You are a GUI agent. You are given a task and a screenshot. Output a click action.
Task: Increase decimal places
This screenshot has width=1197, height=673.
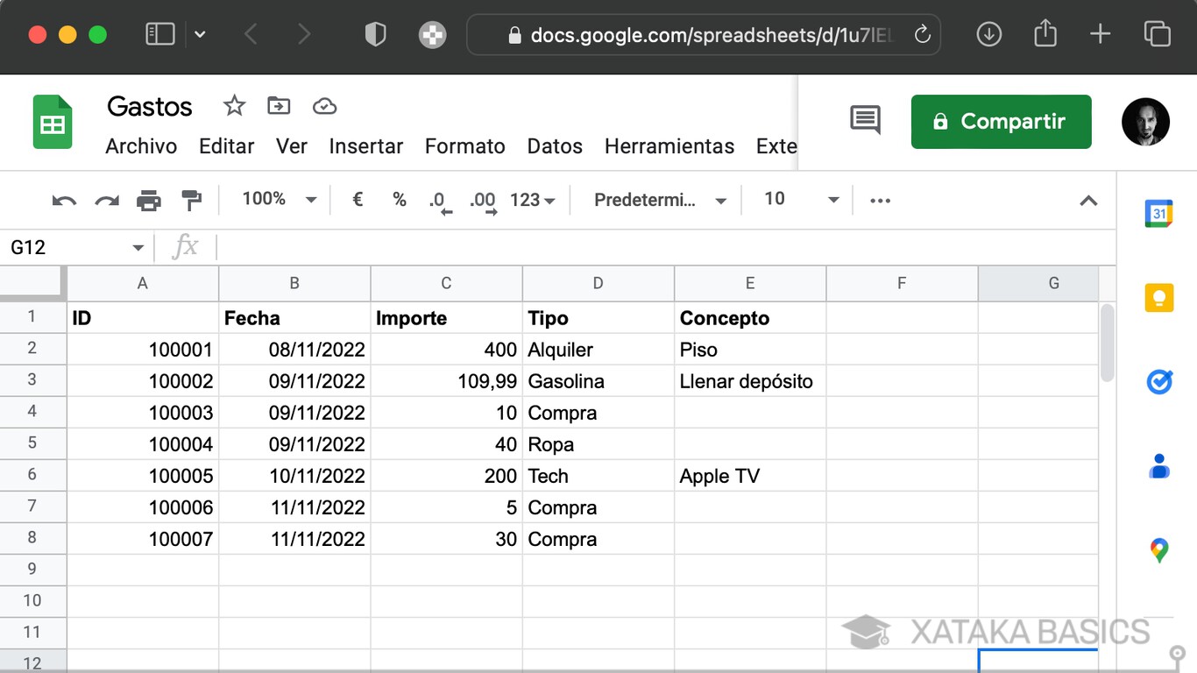pos(481,200)
